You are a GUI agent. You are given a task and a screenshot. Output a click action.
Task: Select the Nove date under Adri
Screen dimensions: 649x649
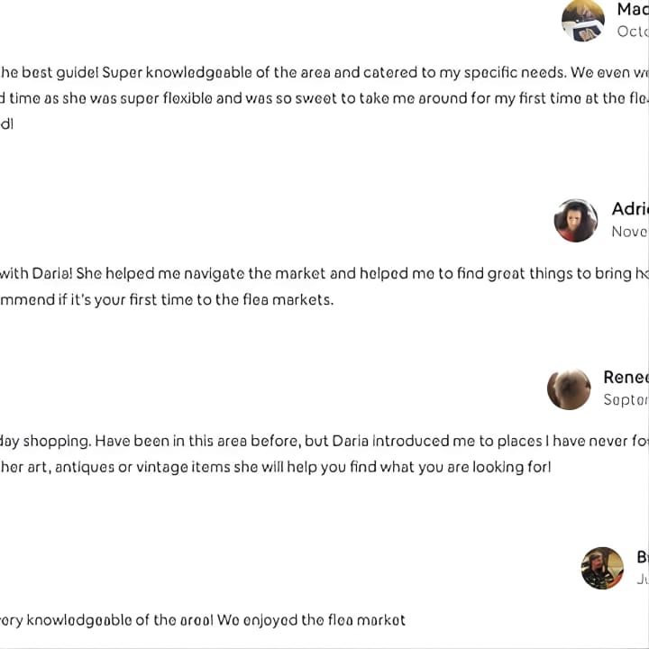pos(630,232)
